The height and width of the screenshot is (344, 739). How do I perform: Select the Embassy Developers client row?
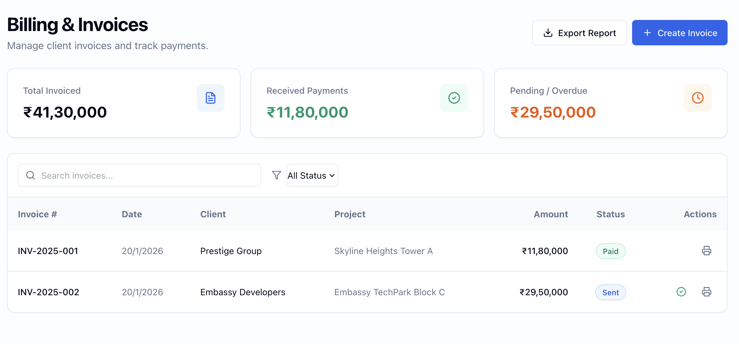[x=243, y=292]
